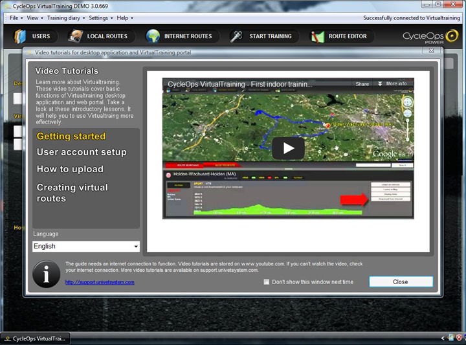Click the Share button on the video
Image resolution: width=466 pixels, height=345 pixels.
point(362,84)
